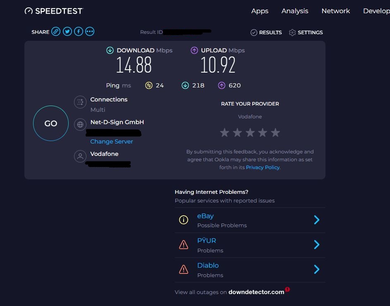Rate provider one star

pos(224,132)
